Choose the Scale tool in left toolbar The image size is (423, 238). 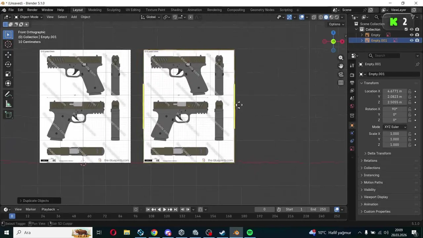pyautogui.click(x=8, y=74)
